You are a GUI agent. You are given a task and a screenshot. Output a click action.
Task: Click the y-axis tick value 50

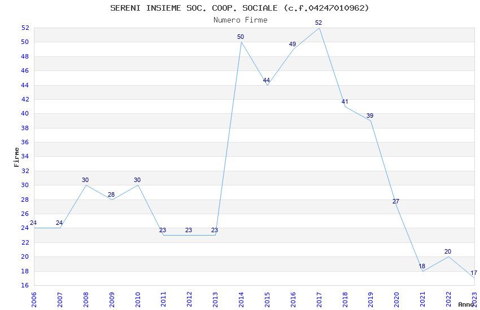25,42
